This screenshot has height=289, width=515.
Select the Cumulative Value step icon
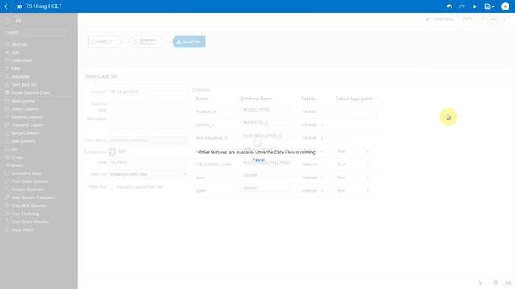(7, 173)
